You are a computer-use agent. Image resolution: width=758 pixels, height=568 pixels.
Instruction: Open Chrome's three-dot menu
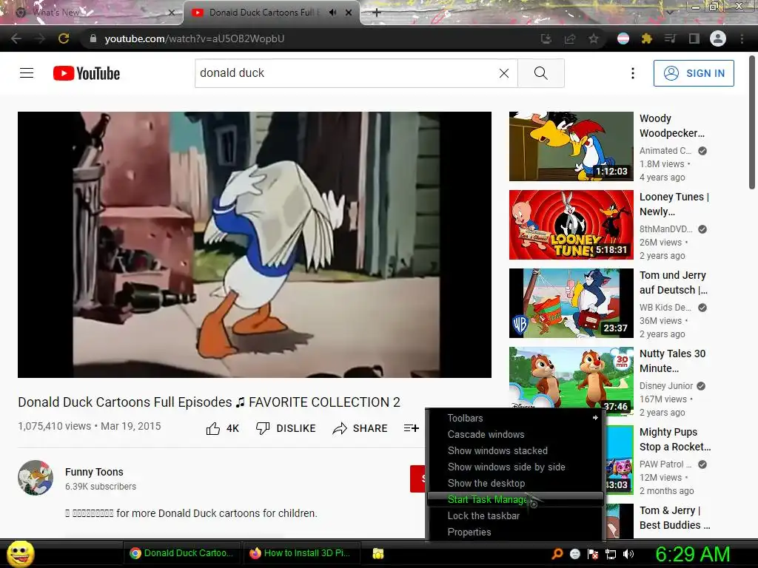pyautogui.click(x=742, y=38)
